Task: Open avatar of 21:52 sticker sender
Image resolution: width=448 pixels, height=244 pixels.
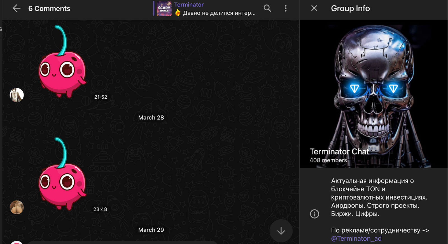Action: pyautogui.click(x=17, y=95)
